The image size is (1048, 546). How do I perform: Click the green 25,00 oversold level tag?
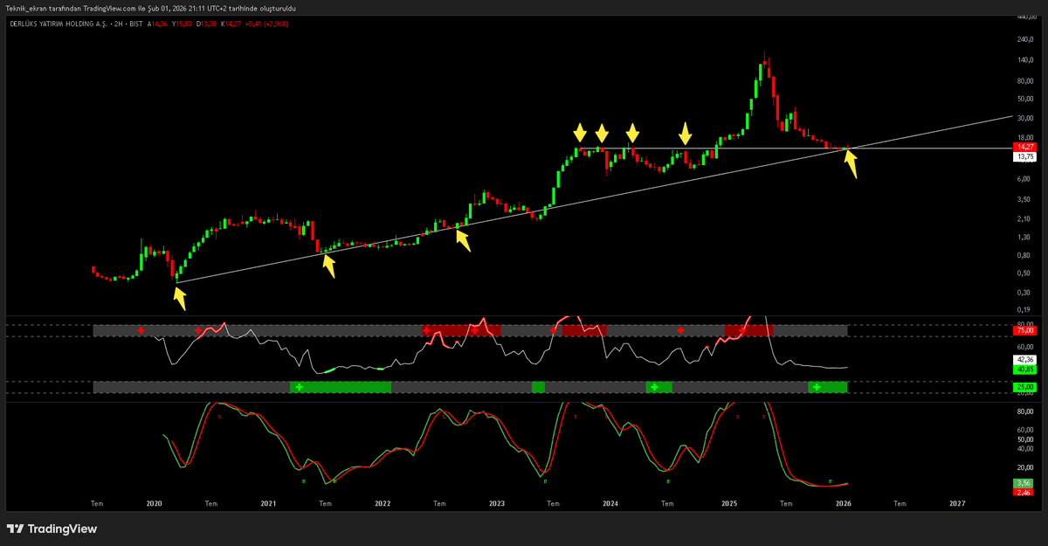point(1024,387)
